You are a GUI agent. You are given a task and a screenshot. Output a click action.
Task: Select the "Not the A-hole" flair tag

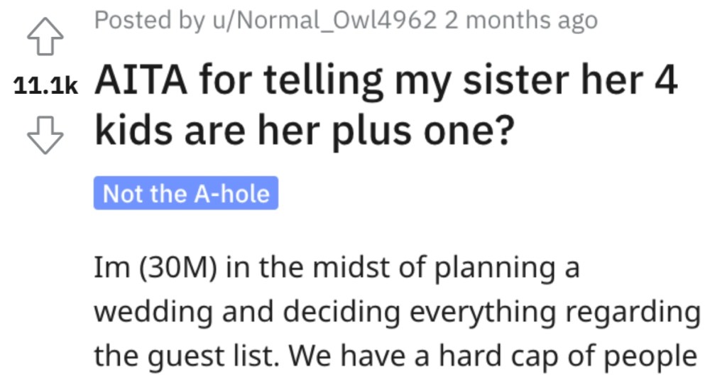point(186,193)
